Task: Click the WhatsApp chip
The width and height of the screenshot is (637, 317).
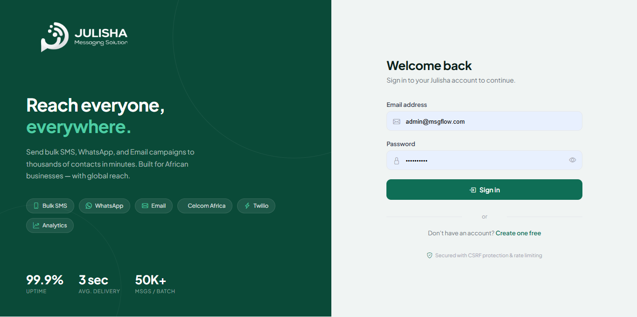Action: 105,206
